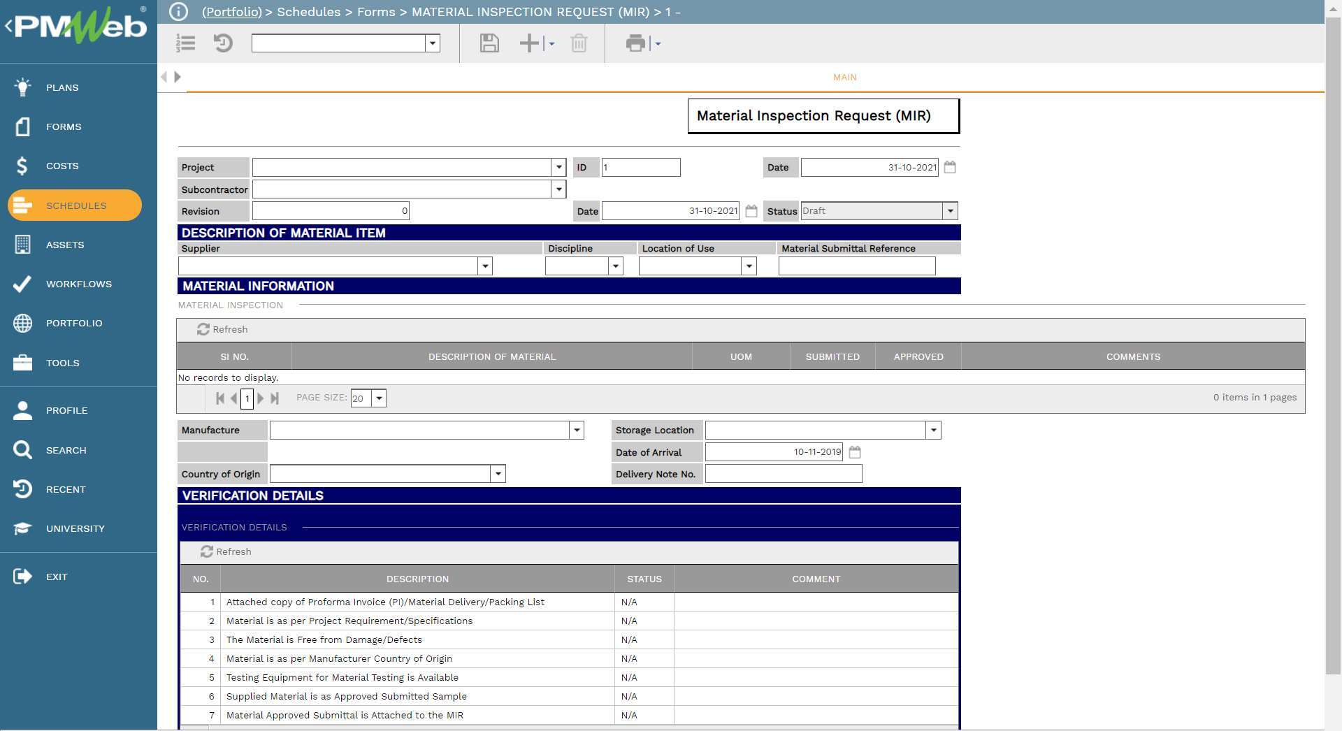Select the Costs module from sidebar

tap(62, 166)
